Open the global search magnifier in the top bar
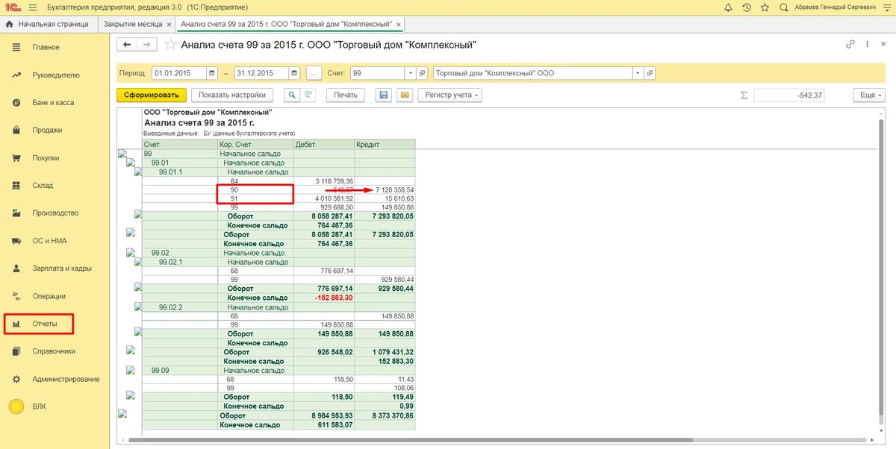Image resolution: width=896 pixels, height=449 pixels. (x=783, y=7)
